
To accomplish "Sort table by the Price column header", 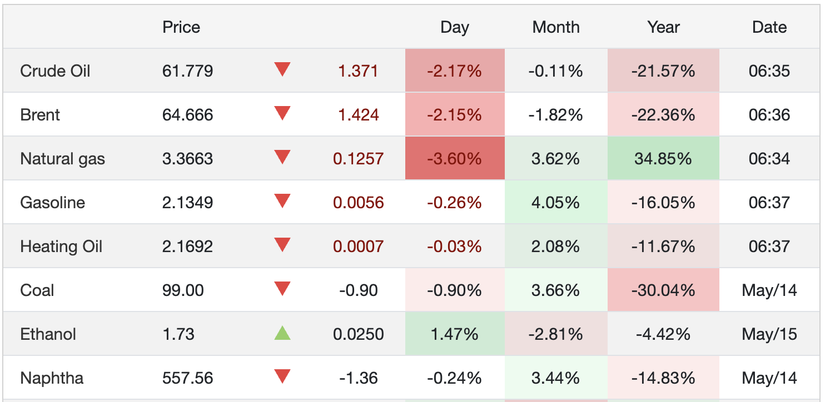I will click(181, 27).
